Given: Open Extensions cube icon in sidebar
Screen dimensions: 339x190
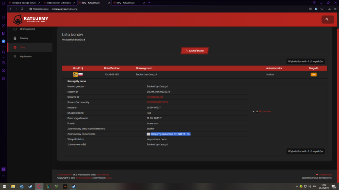Looking at the screenshot, I should (3, 71).
